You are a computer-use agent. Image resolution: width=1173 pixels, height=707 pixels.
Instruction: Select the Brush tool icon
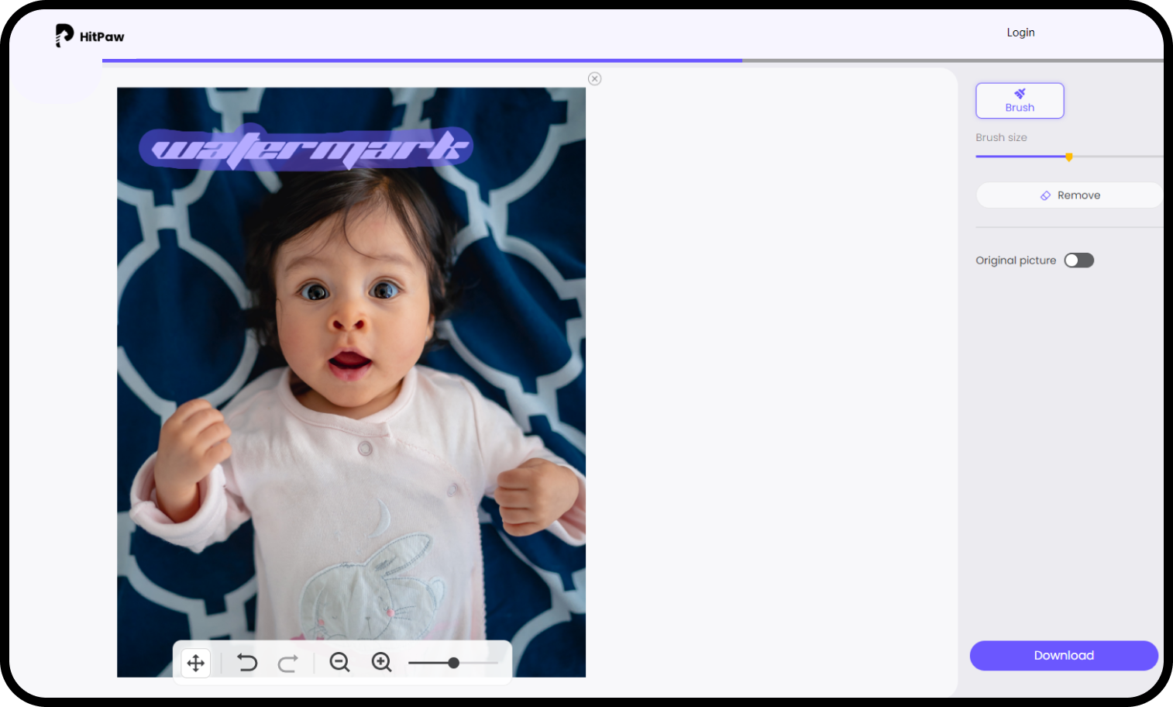pos(1020,92)
